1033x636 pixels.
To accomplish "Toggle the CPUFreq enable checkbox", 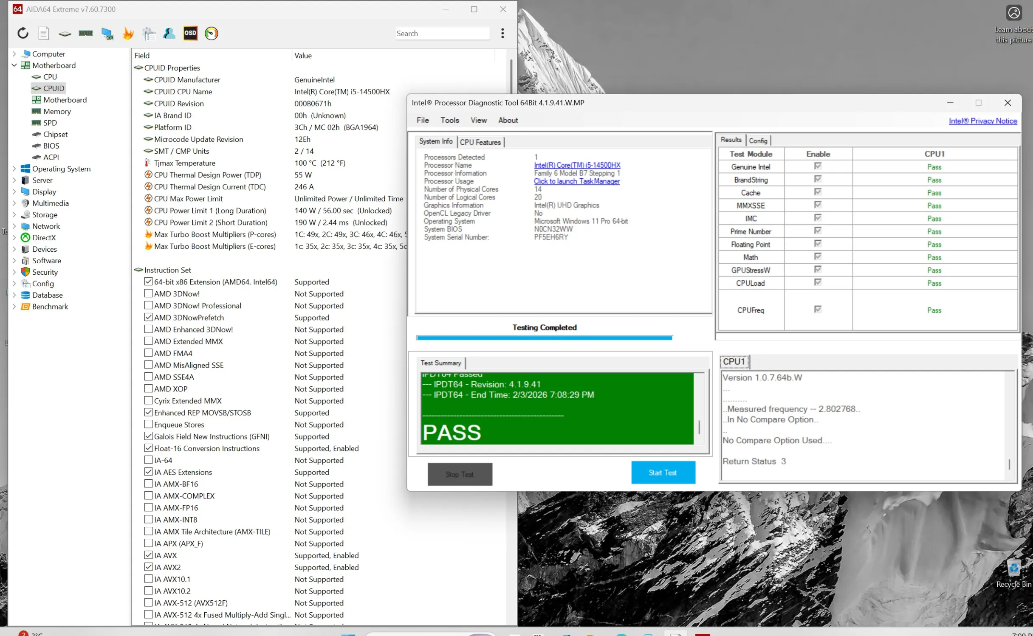I will [818, 310].
